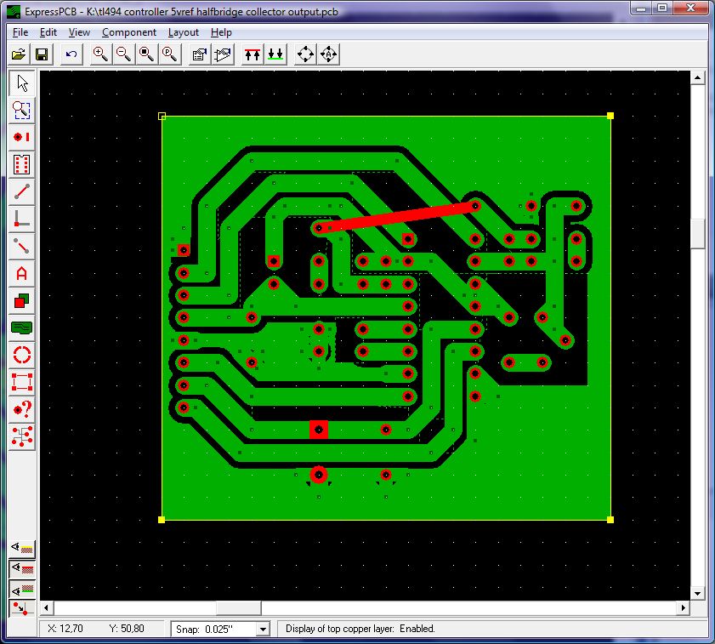Click the X coordinate readout in status bar

click(65, 629)
